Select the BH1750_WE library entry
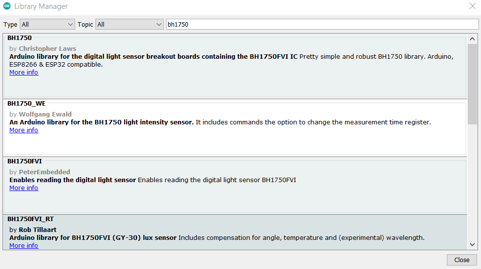Image resolution: width=481 pixels, height=269 pixels. tap(235, 128)
